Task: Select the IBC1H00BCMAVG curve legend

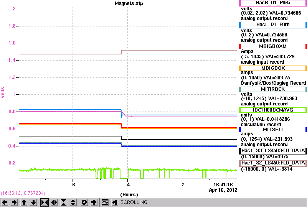Action: pyautogui.click(x=273, y=110)
